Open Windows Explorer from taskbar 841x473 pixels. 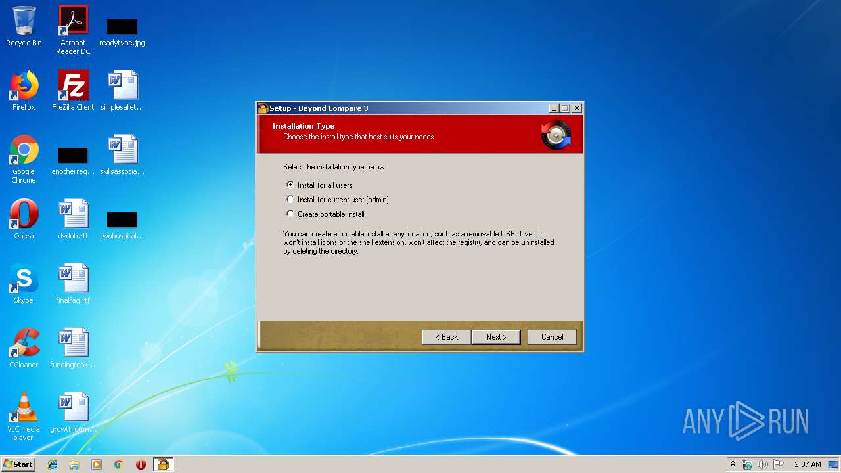74,464
